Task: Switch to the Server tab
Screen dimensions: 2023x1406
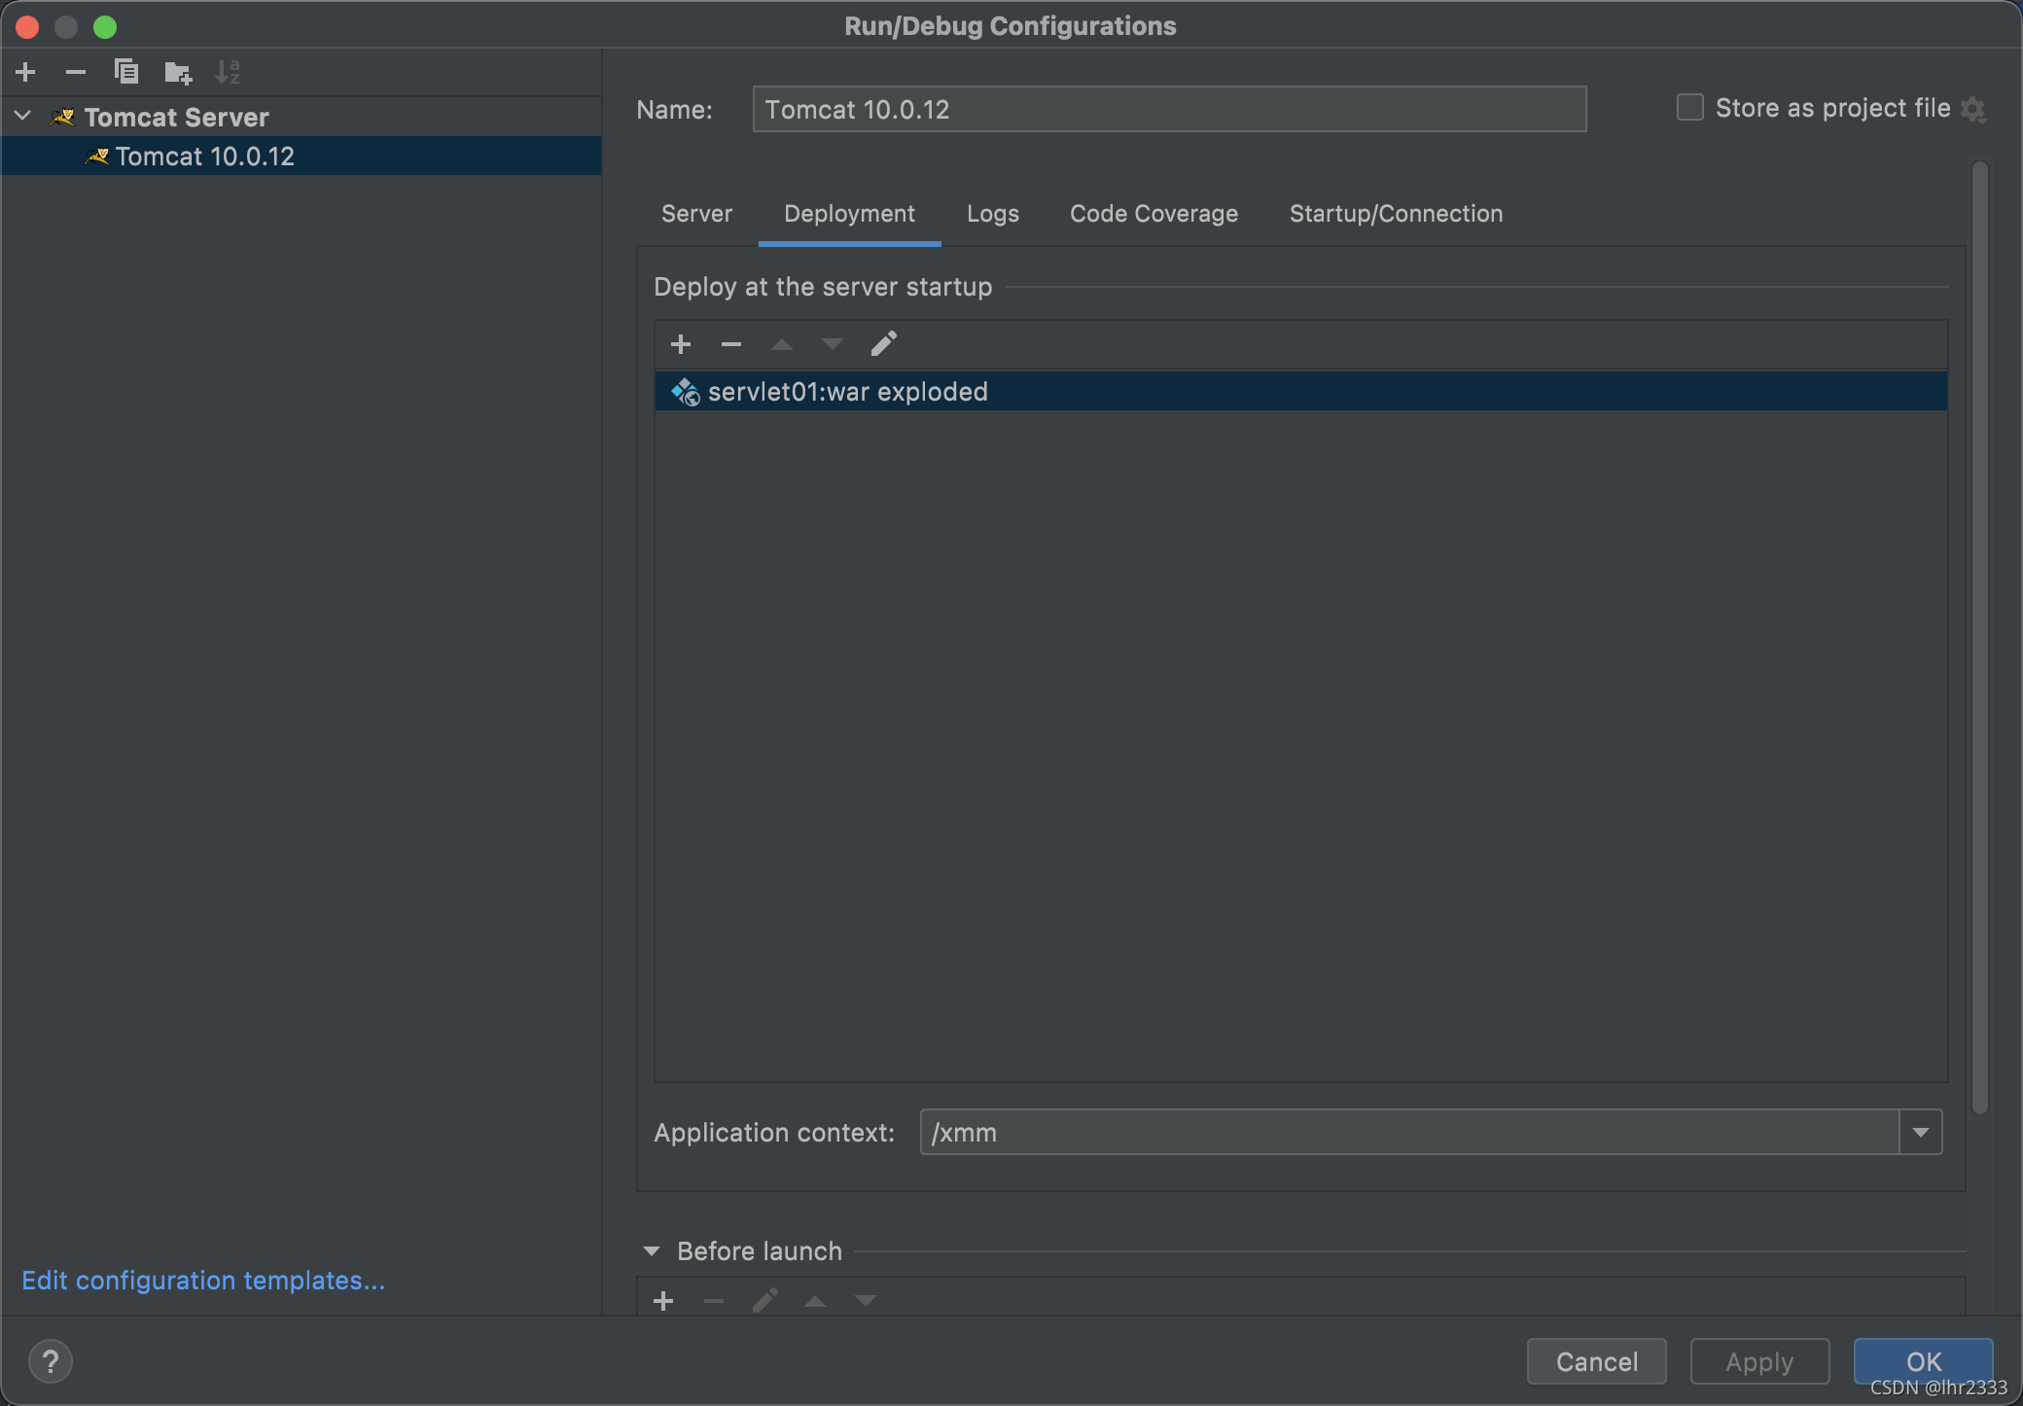Action: pos(696,214)
